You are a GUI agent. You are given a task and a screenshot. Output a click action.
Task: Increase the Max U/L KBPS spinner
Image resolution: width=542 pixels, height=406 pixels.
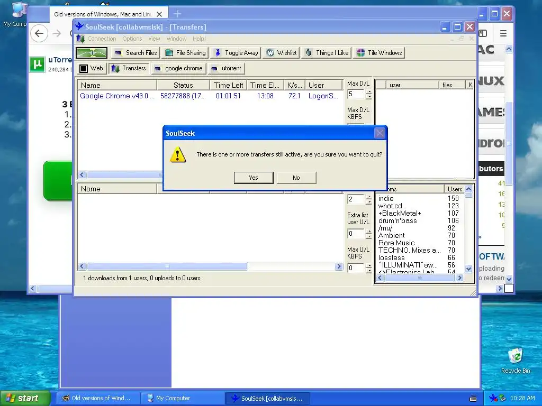[368, 265]
